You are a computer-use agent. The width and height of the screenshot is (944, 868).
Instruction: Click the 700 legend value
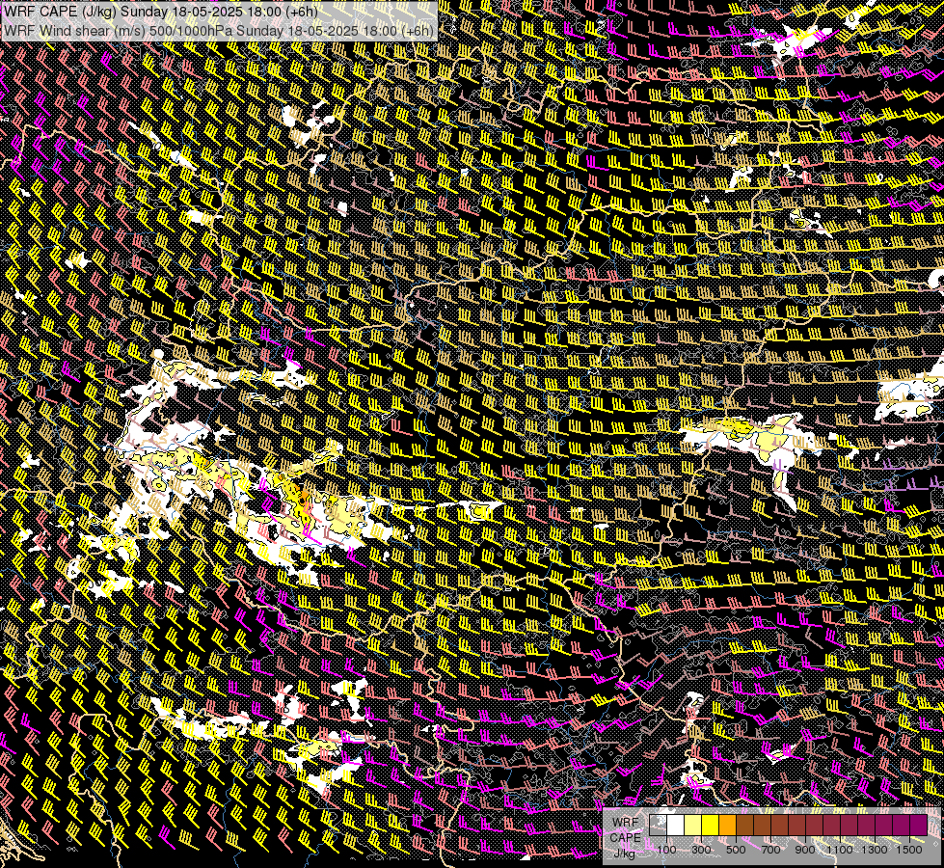[770, 850]
